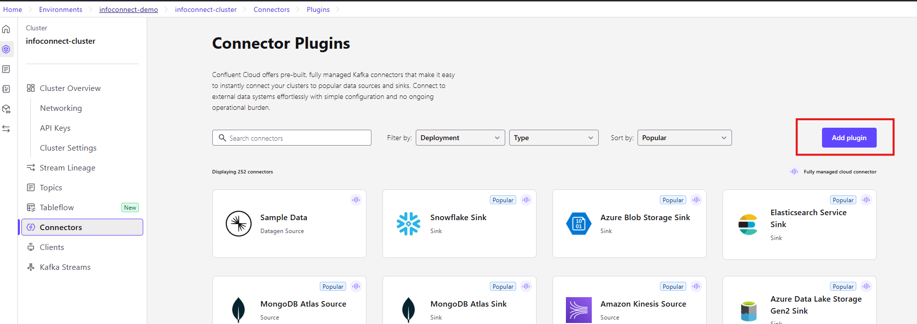The width and height of the screenshot is (917, 324).
Task: Click the Amazon Kinesis Source purple logo
Action: click(579, 310)
